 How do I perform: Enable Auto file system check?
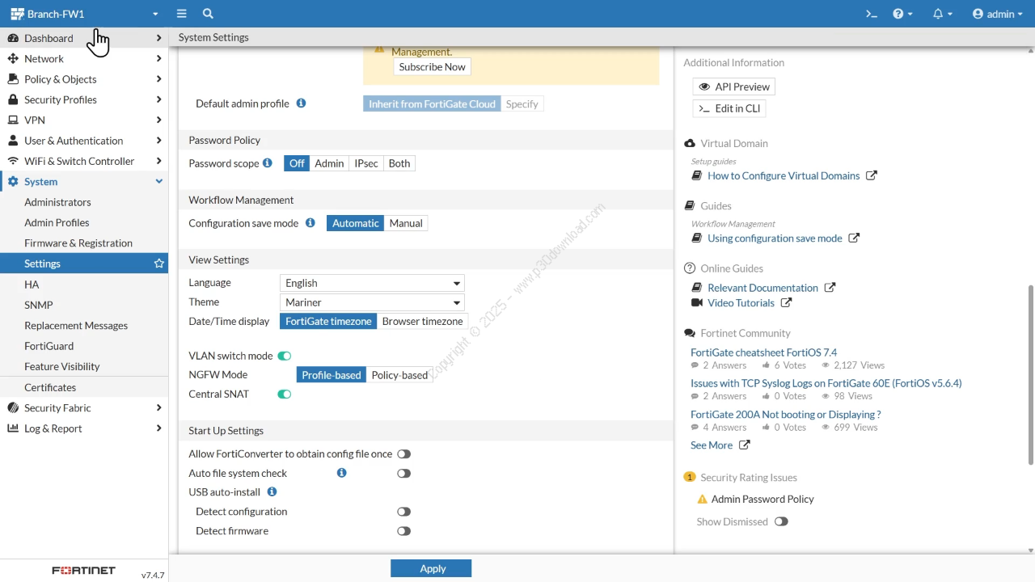(x=403, y=474)
